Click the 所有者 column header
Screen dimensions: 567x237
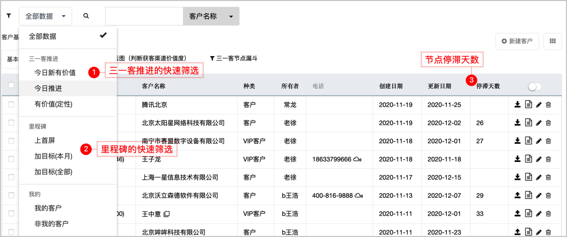[290, 86]
